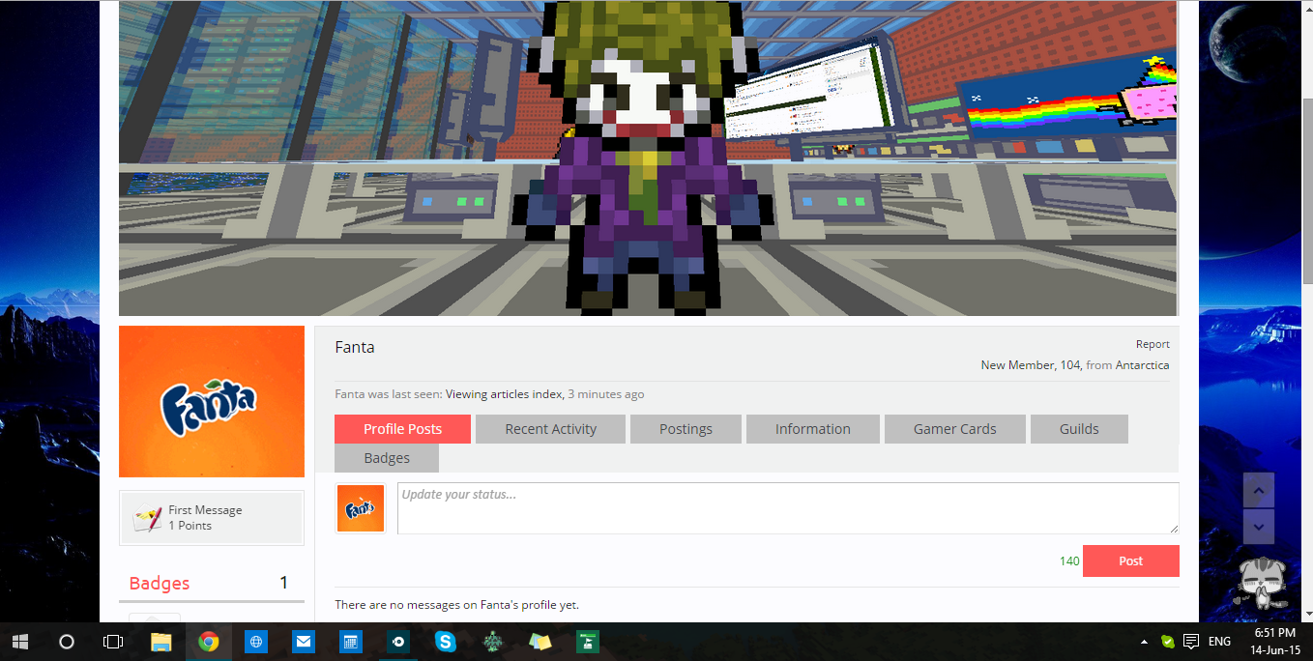The height and width of the screenshot is (661, 1313).
Task: Select the Gamer Cards tab
Action: coord(954,429)
